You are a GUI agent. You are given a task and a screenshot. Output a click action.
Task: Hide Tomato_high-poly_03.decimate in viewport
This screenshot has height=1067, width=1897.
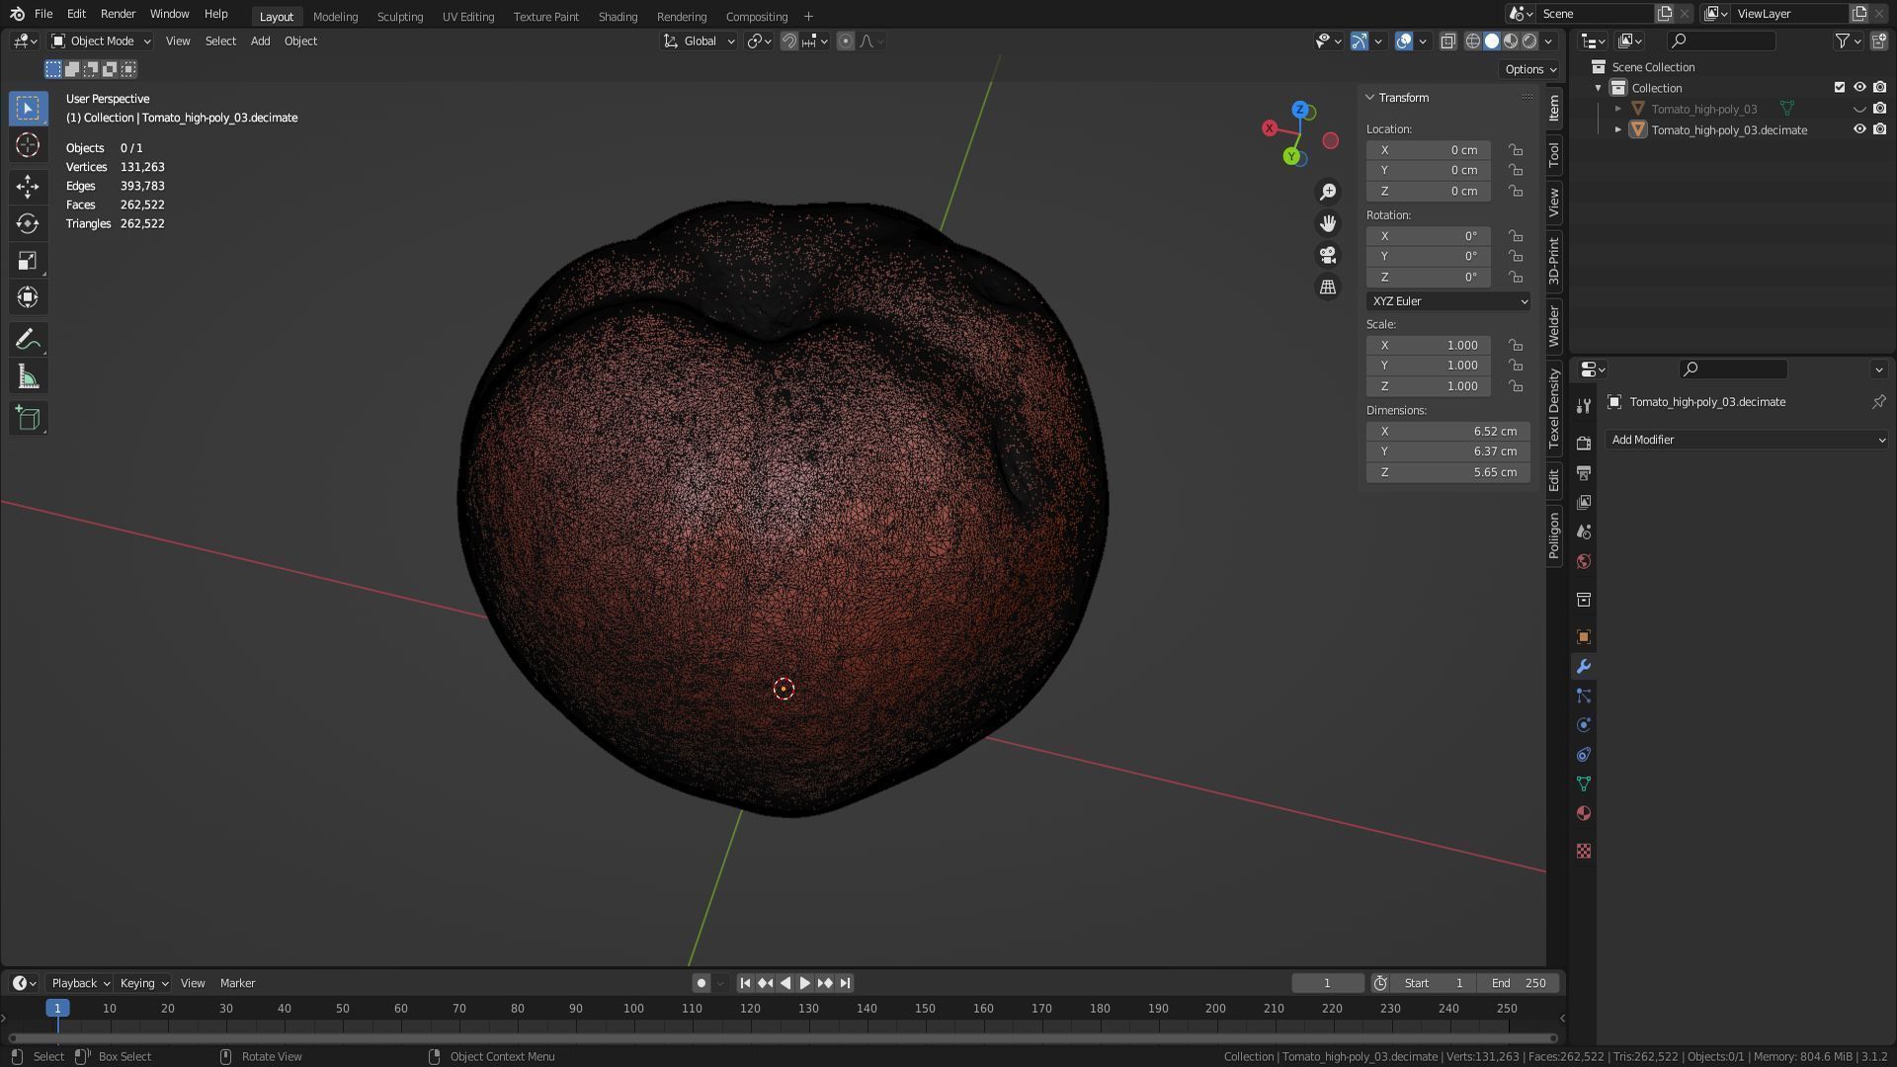pyautogui.click(x=1859, y=129)
